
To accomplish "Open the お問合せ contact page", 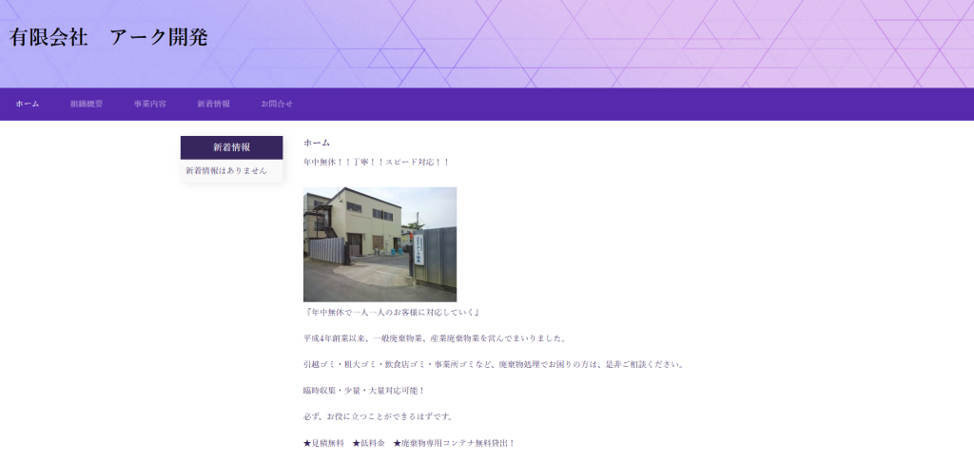I will 277,104.
